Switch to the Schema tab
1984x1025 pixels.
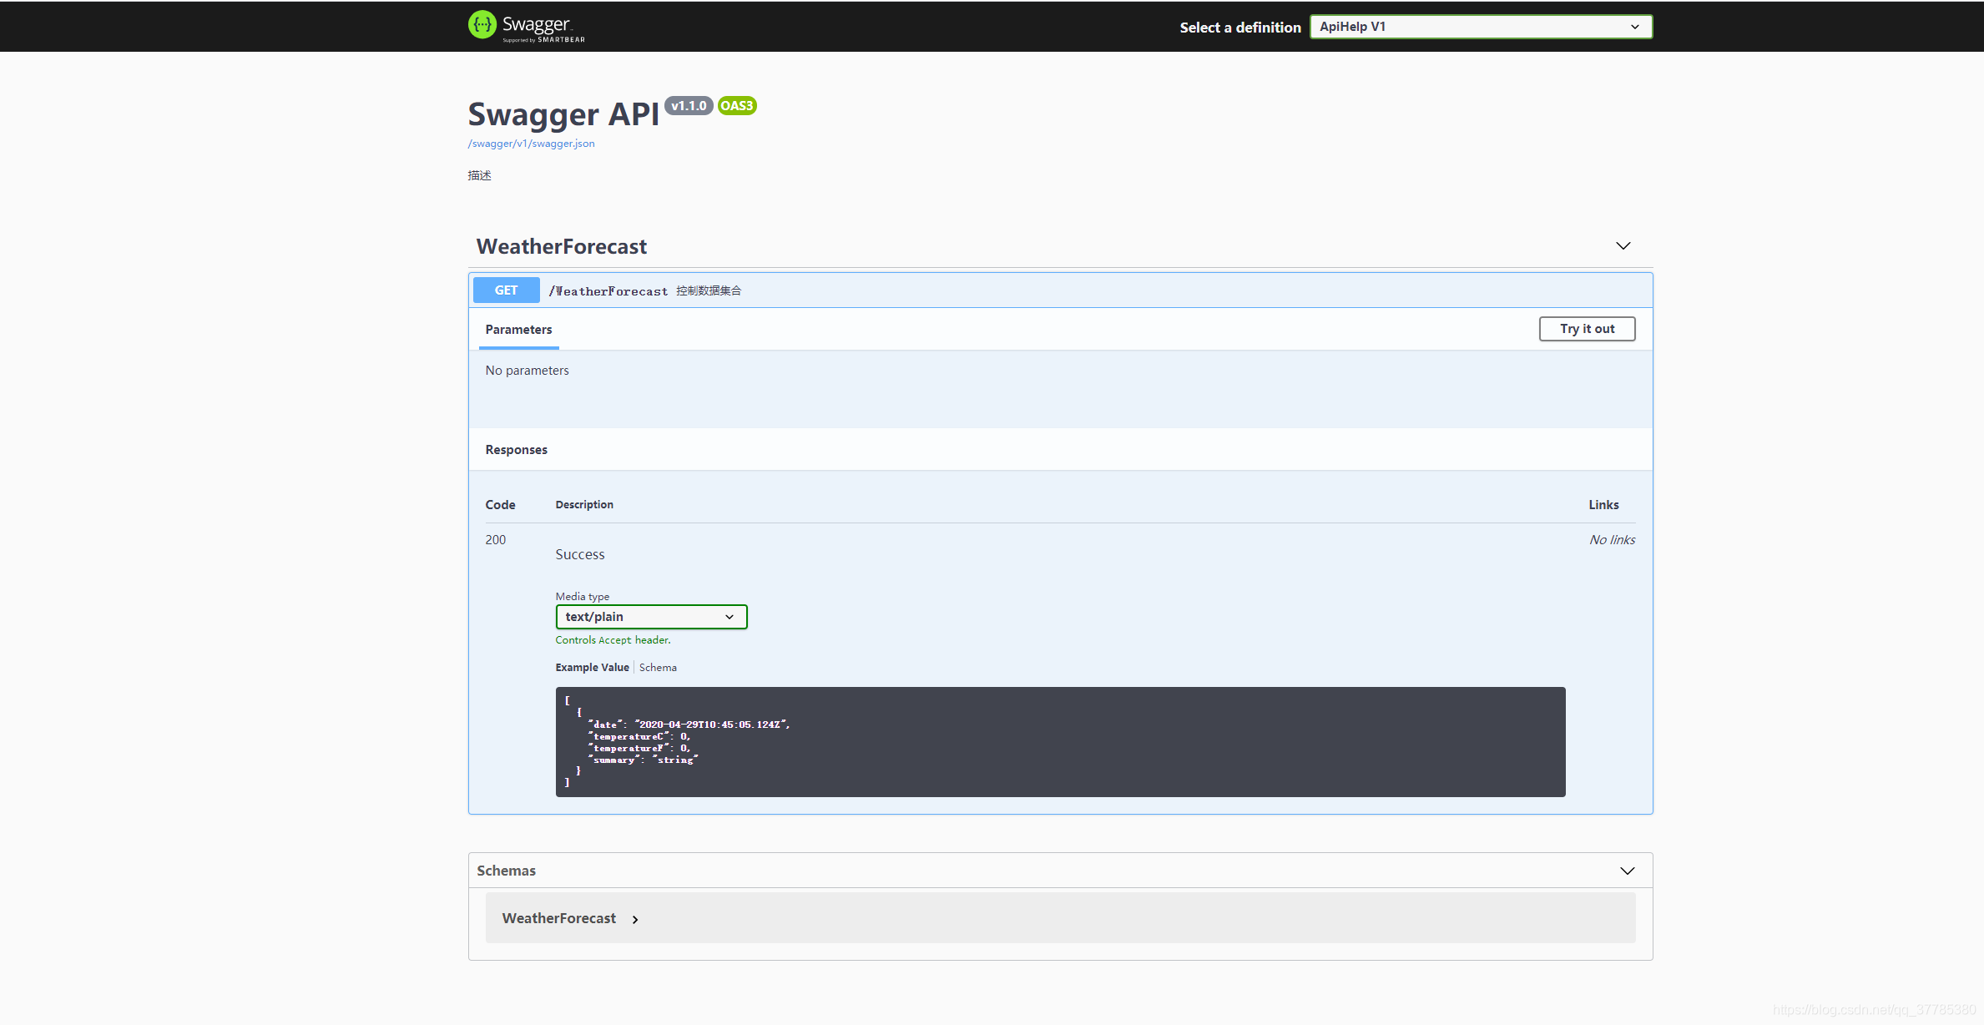(x=658, y=668)
